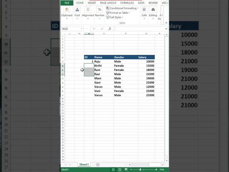Select row 9 header
Screen dimensions: 229x172
[x=63, y=62]
